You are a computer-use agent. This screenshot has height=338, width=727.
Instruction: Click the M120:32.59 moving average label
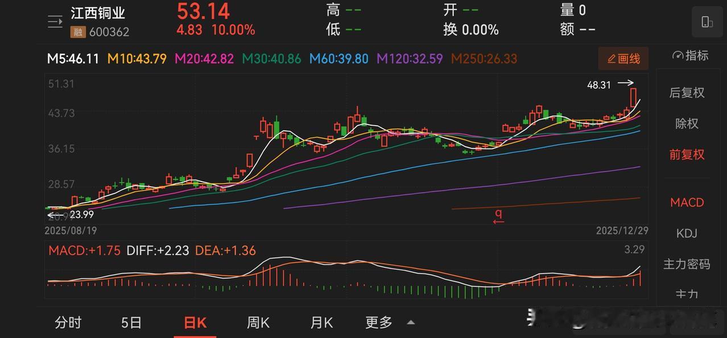pyautogui.click(x=410, y=59)
